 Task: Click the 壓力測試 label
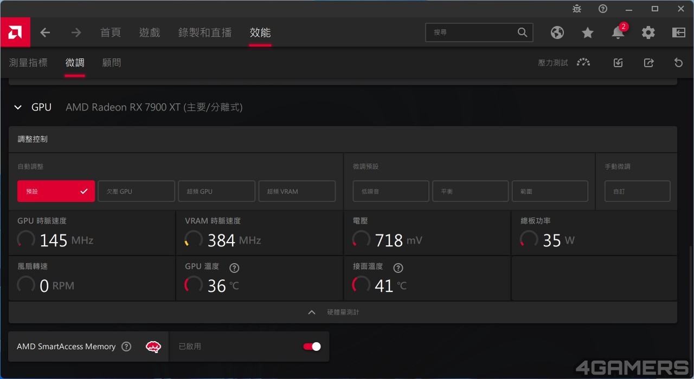[x=553, y=63]
